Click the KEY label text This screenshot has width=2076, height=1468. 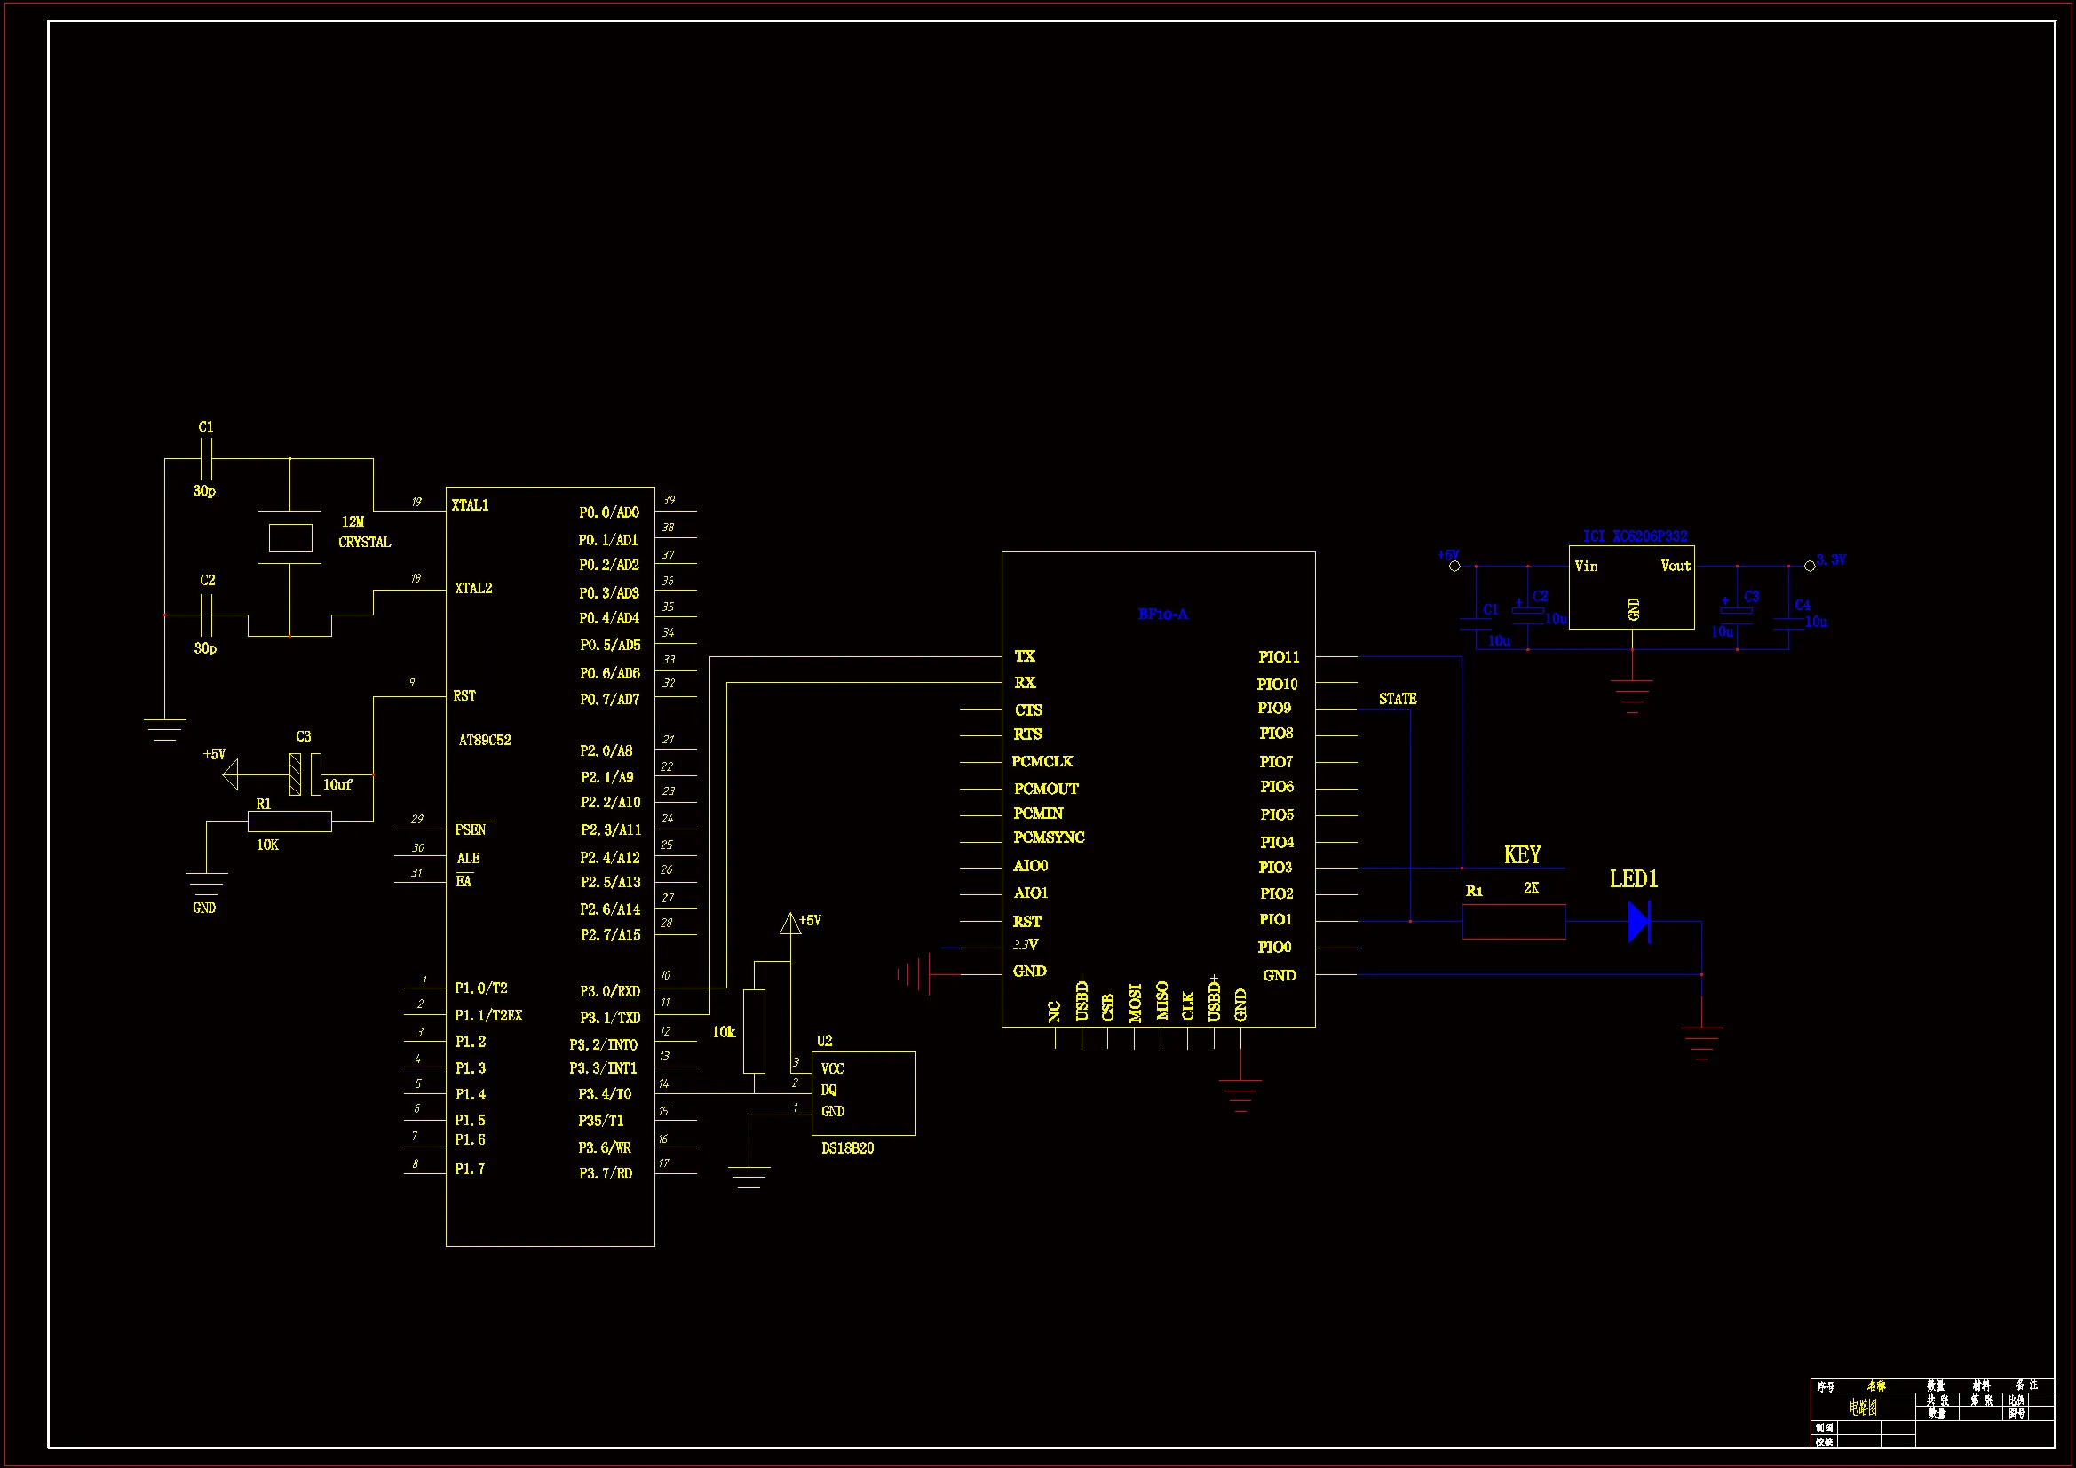1522,854
